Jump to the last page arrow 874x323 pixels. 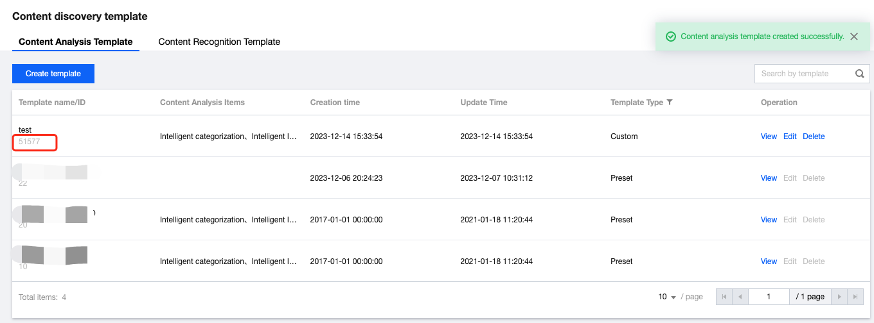(855, 297)
